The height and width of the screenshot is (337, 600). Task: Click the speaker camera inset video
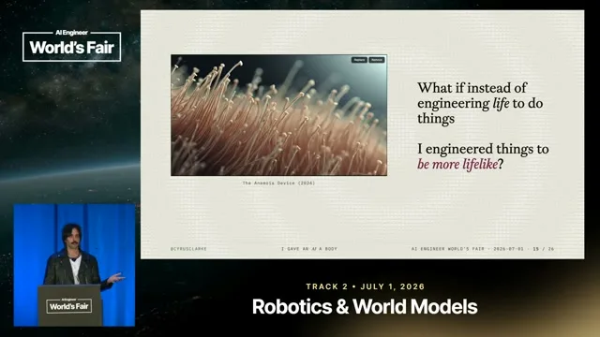point(74,265)
